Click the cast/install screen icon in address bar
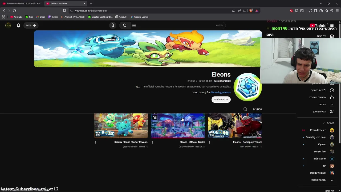 click(x=234, y=11)
